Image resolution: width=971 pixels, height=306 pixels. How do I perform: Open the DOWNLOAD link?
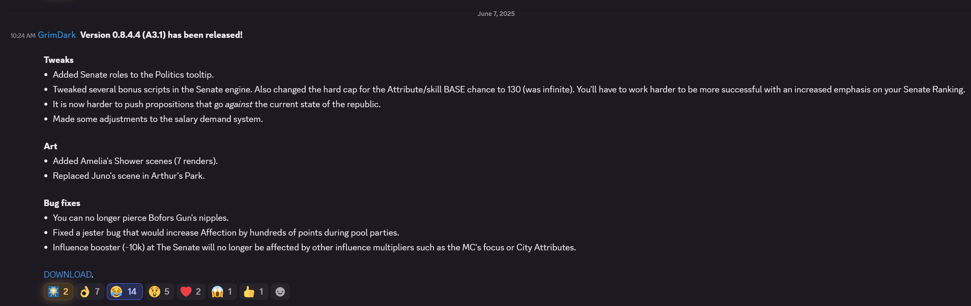point(68,275)
